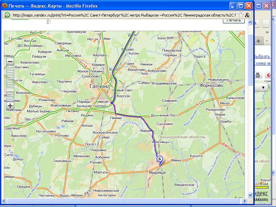Screen dimensions: 276x207
Task: Click the map zoom slider handle
Action: coord(10,90)
